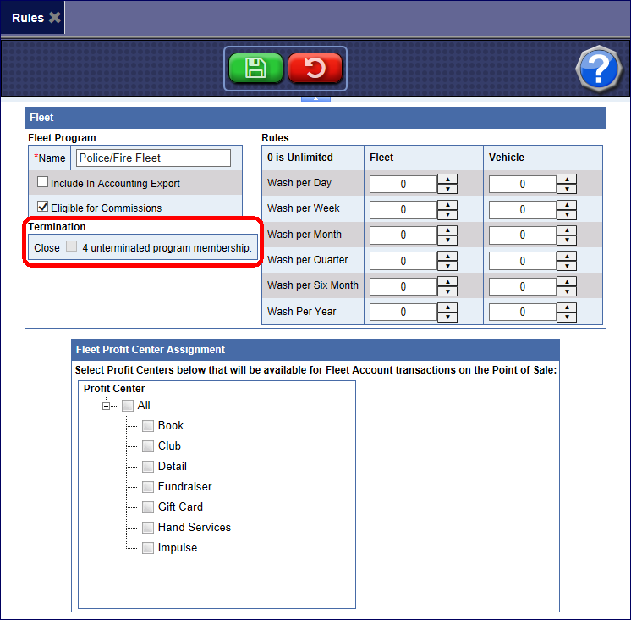Open the blue Help question mark

(x=598, y=69)
